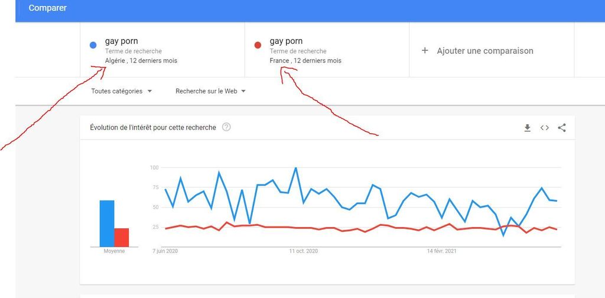Edit the second search term card for France
Screen dimensions: 605x298
click(327, 50)
